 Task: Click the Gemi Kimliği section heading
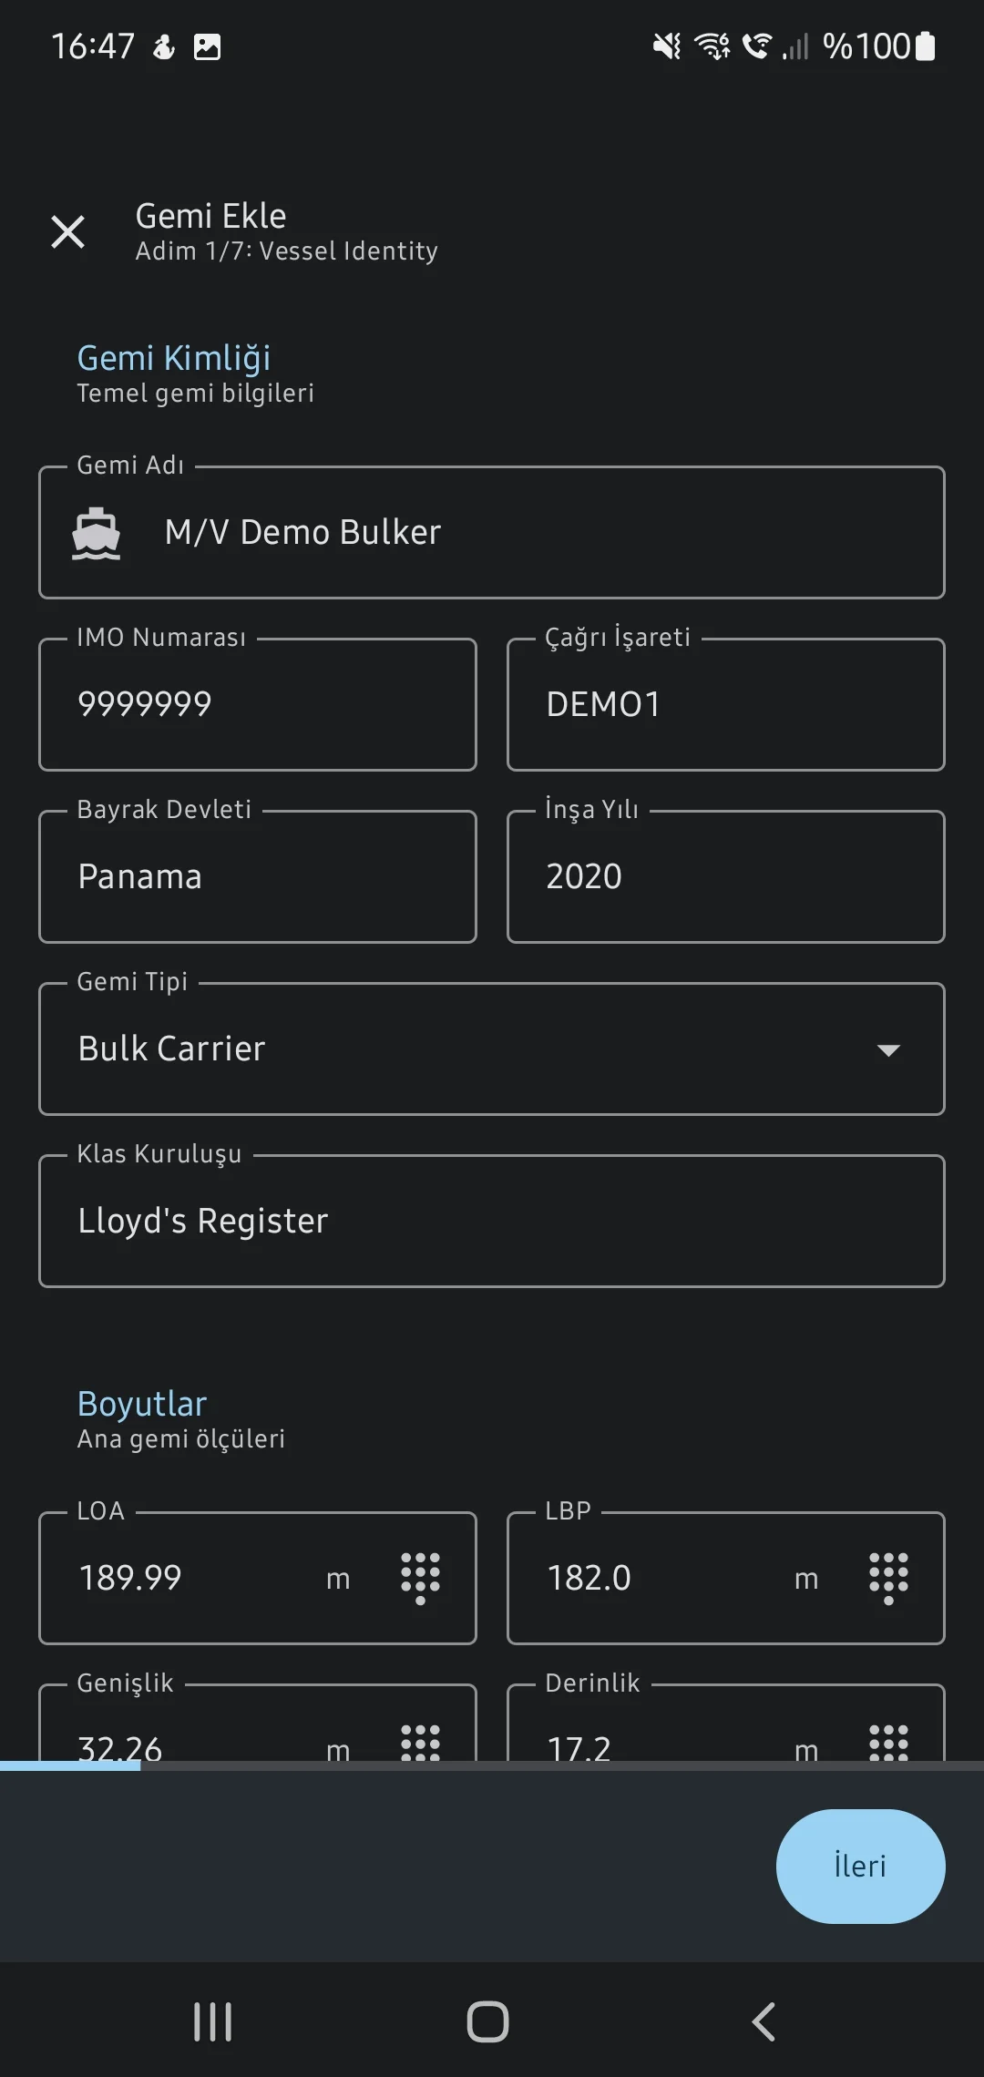[174, 357]
